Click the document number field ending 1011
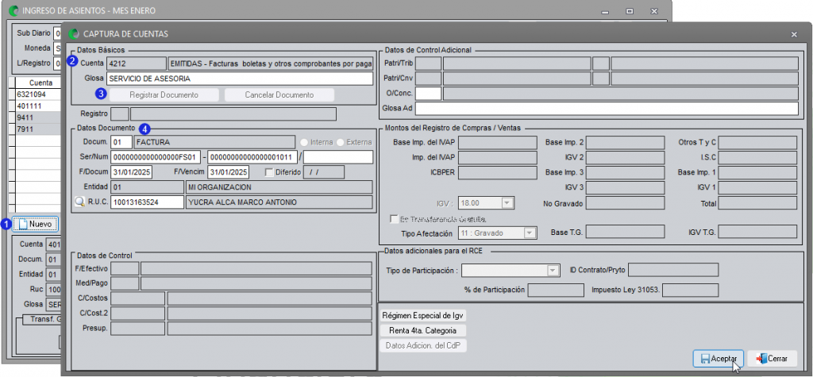The width and height of the screenshot is (813, 377). click(252, 157)
